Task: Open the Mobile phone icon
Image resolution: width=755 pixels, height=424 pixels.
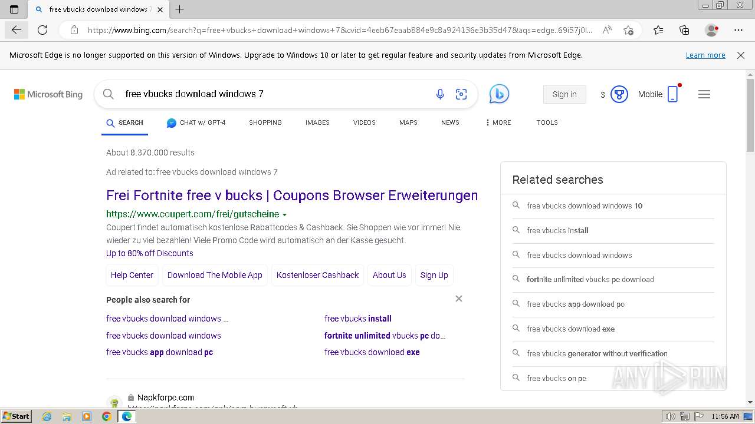Action: coord(673,94)
